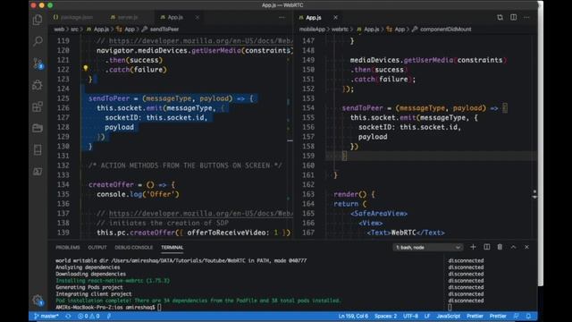
Task: Select the bash, node terminal dropdown
Action: [428, 248]
